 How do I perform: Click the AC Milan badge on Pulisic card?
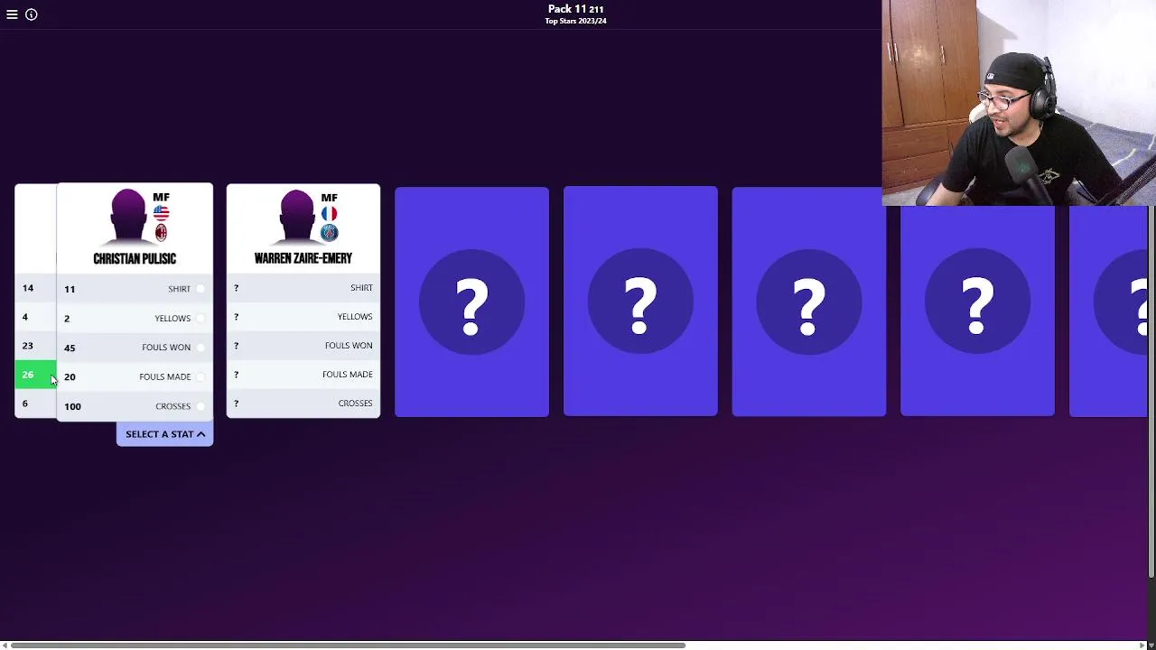point(161,233)
